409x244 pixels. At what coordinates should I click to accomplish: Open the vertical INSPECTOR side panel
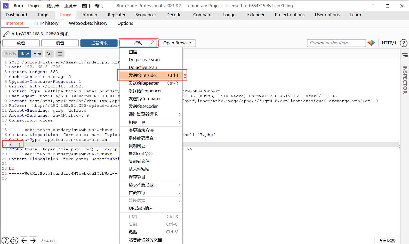[x=405, y=79]
